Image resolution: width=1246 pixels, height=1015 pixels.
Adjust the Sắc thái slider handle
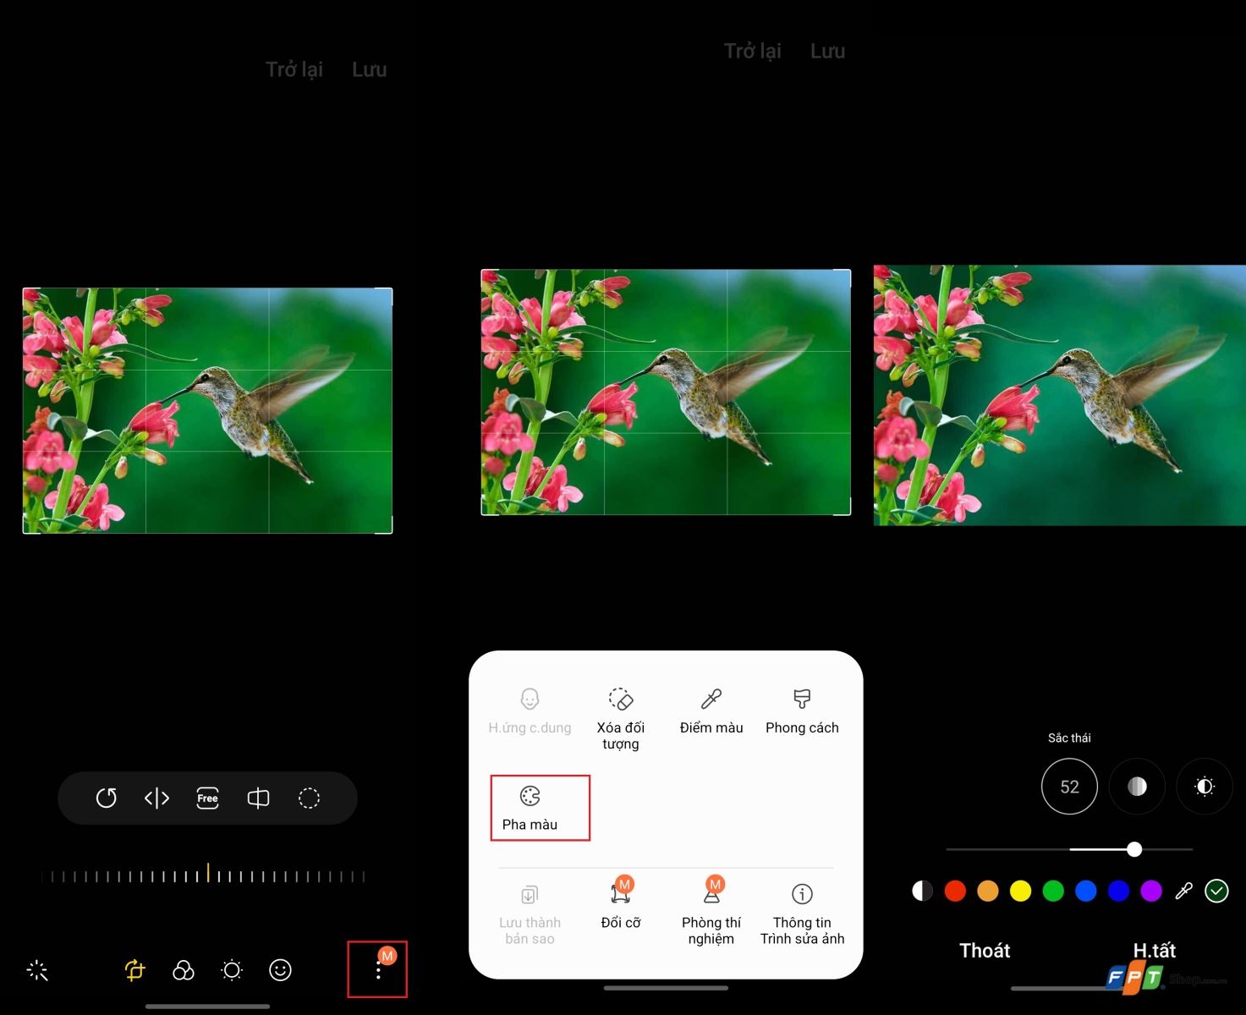pyautogui.click(x=1134, y=849)
